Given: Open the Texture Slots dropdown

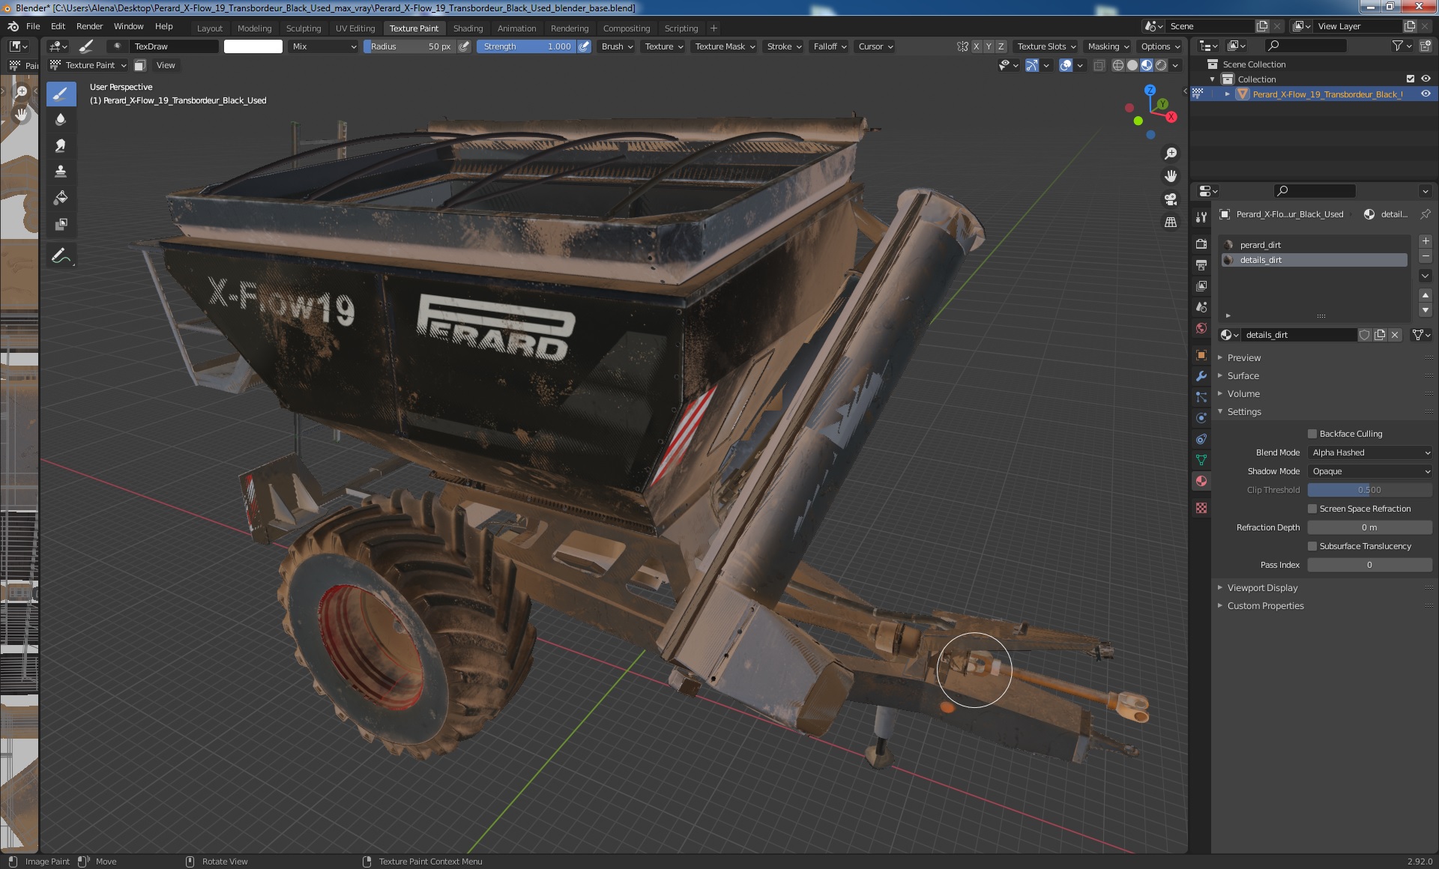Looking at the screenshot, I should pyautogui.click(x=1046, y=46).
